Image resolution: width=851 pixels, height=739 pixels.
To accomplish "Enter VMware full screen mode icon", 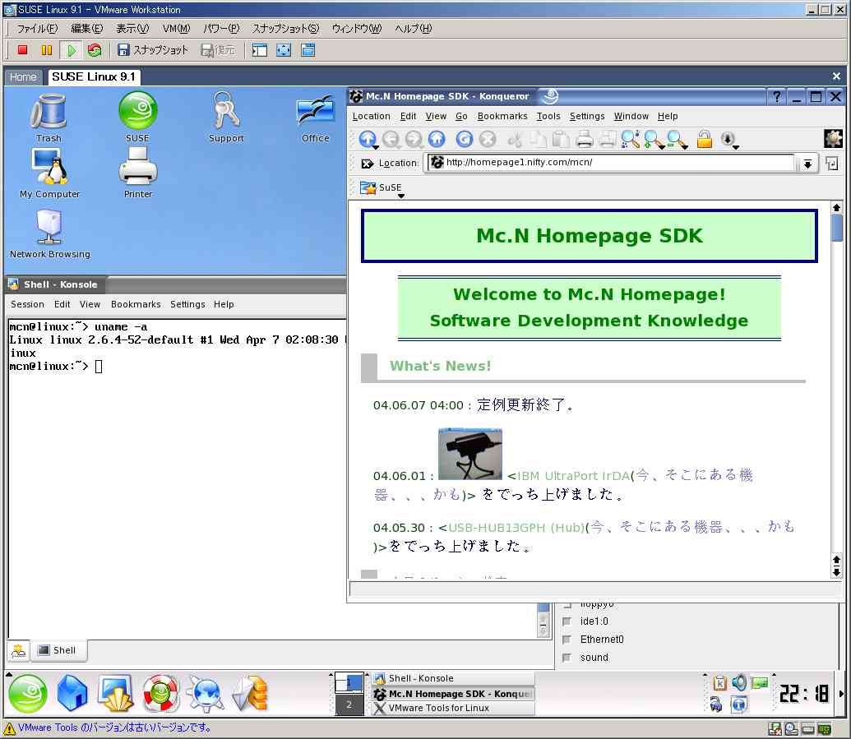I will (x=284, y=50).
